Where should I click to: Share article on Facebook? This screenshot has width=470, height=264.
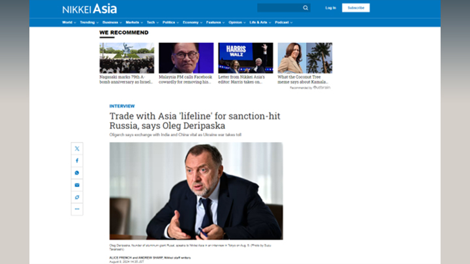77,161
